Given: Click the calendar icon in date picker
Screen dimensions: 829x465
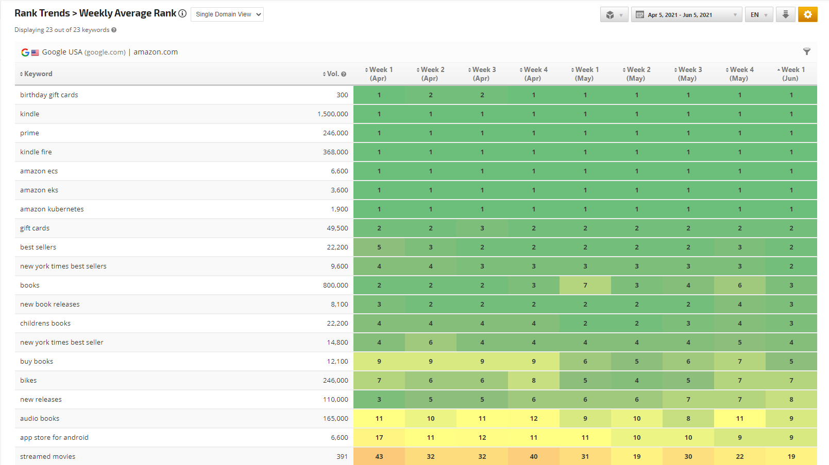Looking at the screenshot, I should 640,15.
